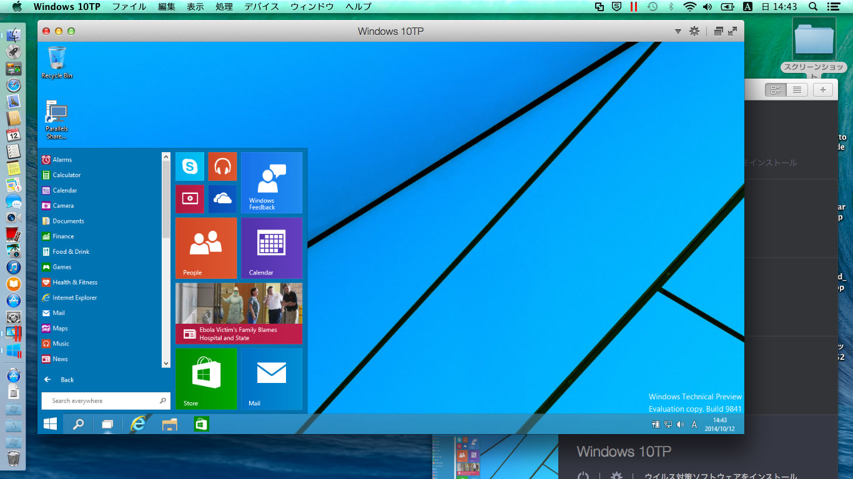This screenshot has width=853, height=479.
Task: Select the Parallels Shared Folders desktop icon
Action: pyautogui.click(x=57, y=120)
